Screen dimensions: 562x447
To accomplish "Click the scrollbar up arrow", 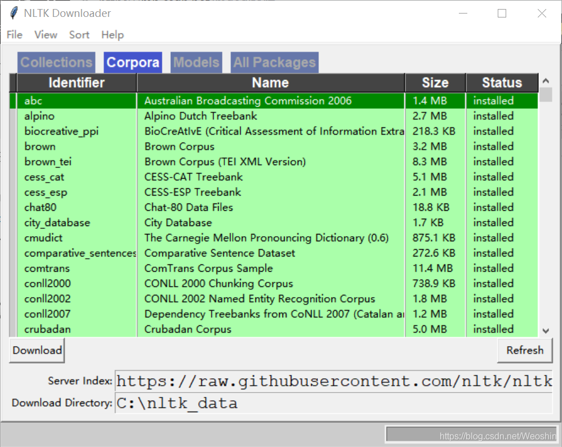I will pyautogui.click(x=546, y=81).
